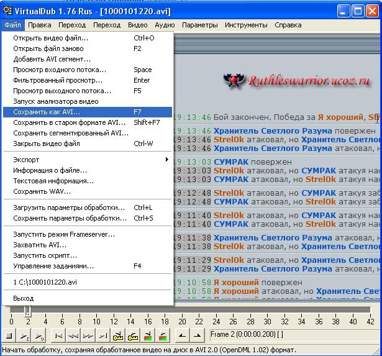This screenshot has width=382, height=356.
Task: Select Сохранить как AVI…
Action: (x=88, y=112)
